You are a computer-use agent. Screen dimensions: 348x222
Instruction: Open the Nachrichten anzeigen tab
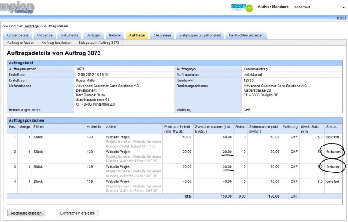click(246, 35)
